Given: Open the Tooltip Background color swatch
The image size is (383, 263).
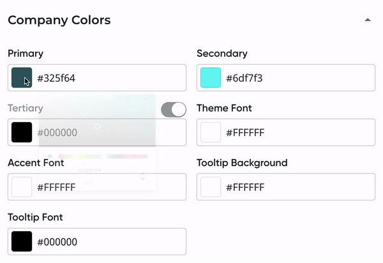Looking at the screenshot, I should pos(211,187).
